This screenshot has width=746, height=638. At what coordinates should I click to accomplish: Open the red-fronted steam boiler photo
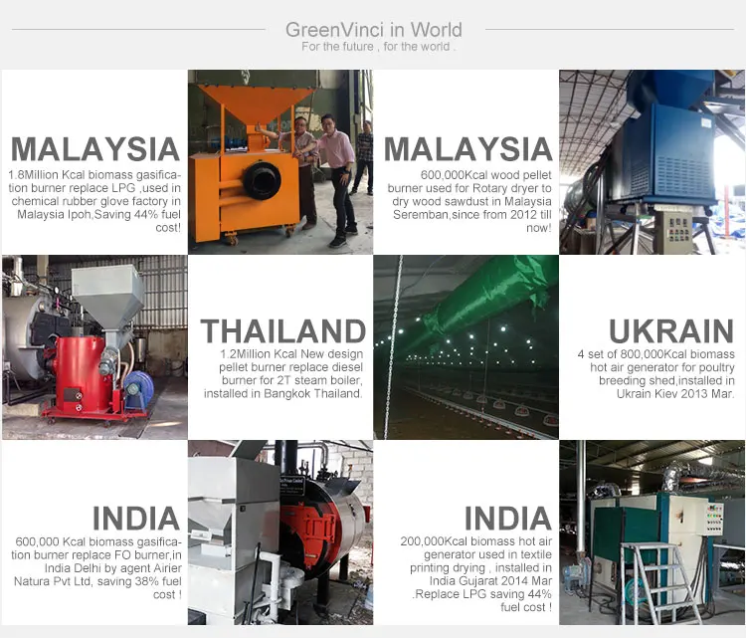pos(280,532)
